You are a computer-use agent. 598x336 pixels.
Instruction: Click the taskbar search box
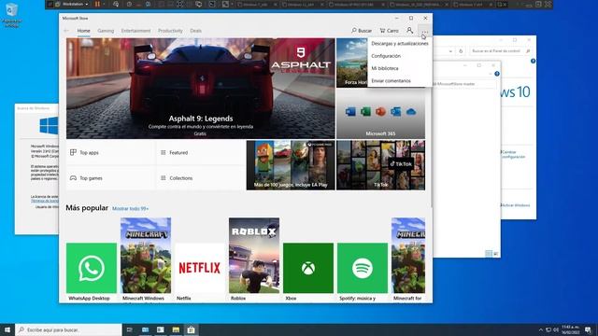[x=68, y=329]
